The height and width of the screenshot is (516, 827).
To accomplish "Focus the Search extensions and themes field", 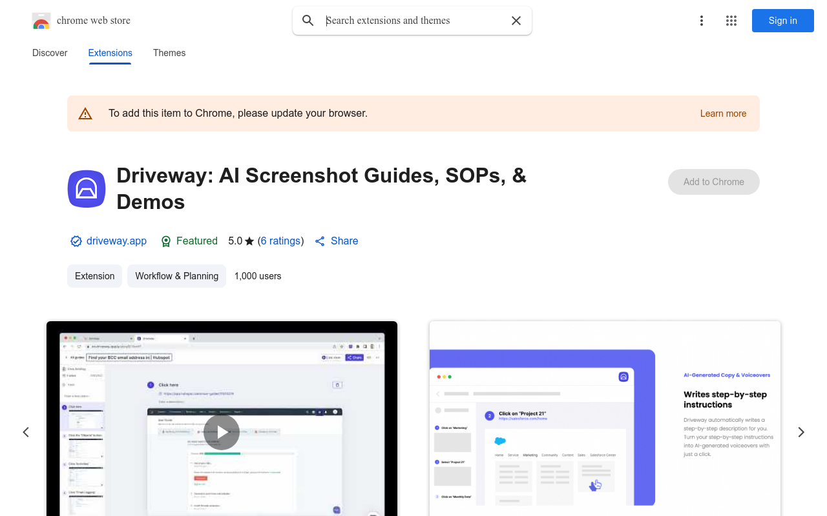I will click(x=413, y=21).
